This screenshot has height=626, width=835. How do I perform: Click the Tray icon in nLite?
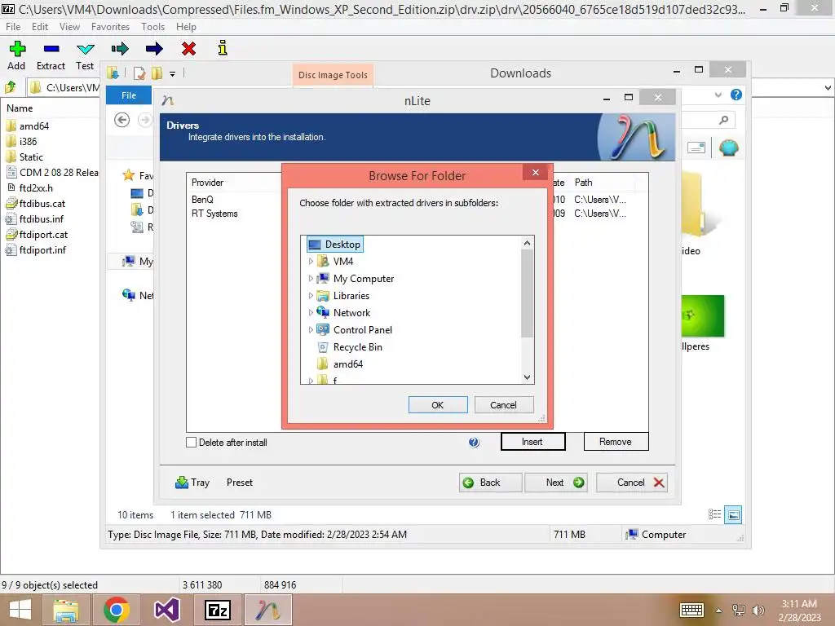(182, 483)
